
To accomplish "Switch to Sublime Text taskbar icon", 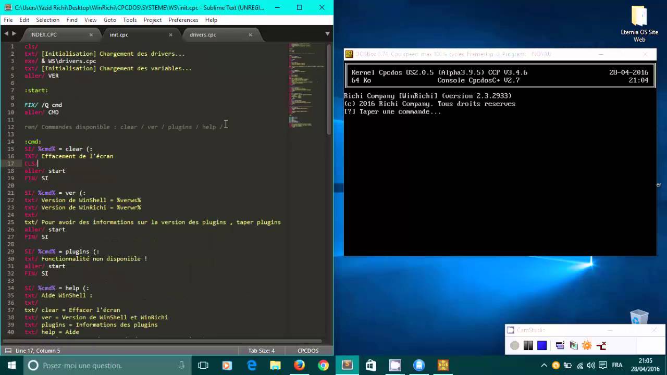I will pyautogui.click(x=347, y=365).
